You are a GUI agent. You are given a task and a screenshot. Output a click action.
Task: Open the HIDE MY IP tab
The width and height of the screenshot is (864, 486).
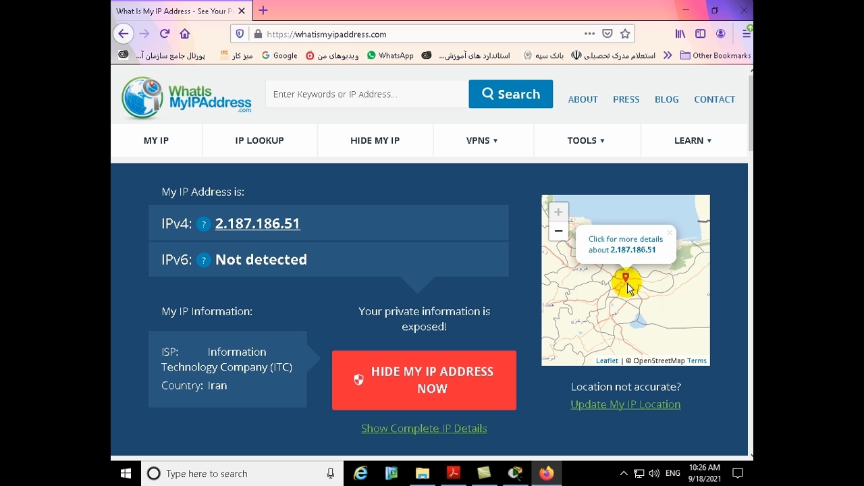pos(375,140)
